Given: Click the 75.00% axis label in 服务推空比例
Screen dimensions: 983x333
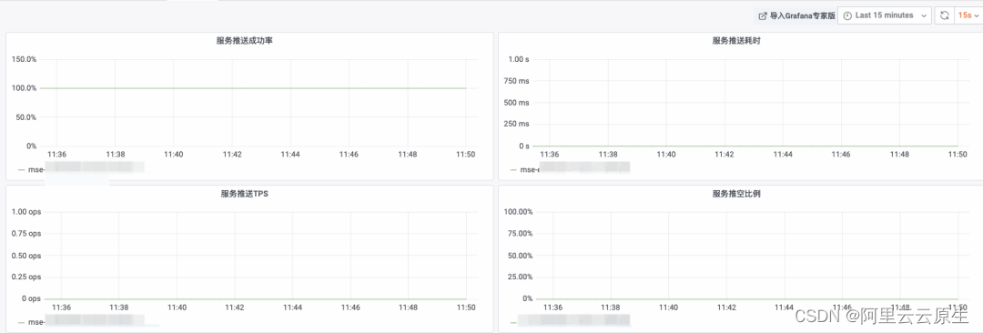Looking at the screenshot, I should coord(521,233).
